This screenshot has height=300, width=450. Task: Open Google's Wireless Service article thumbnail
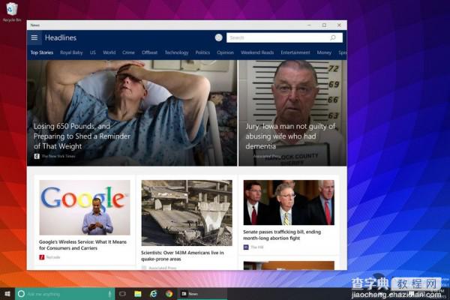point(85,207)
